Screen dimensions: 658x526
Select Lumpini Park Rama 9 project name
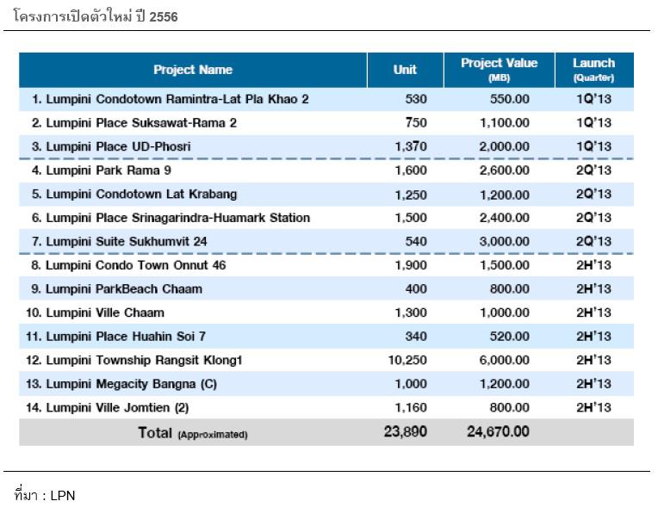pyautogui.click(x=103, y=170)
